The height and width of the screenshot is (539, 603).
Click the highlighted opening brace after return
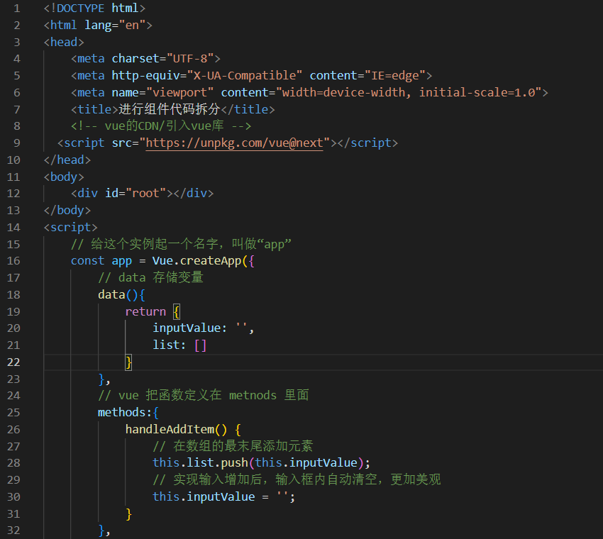pyautogui.click(x=176, y=312)
